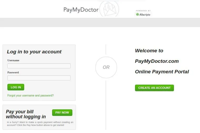Click the Password field label
This screenshot has height=133, width=200.
(x=13, y=72)
